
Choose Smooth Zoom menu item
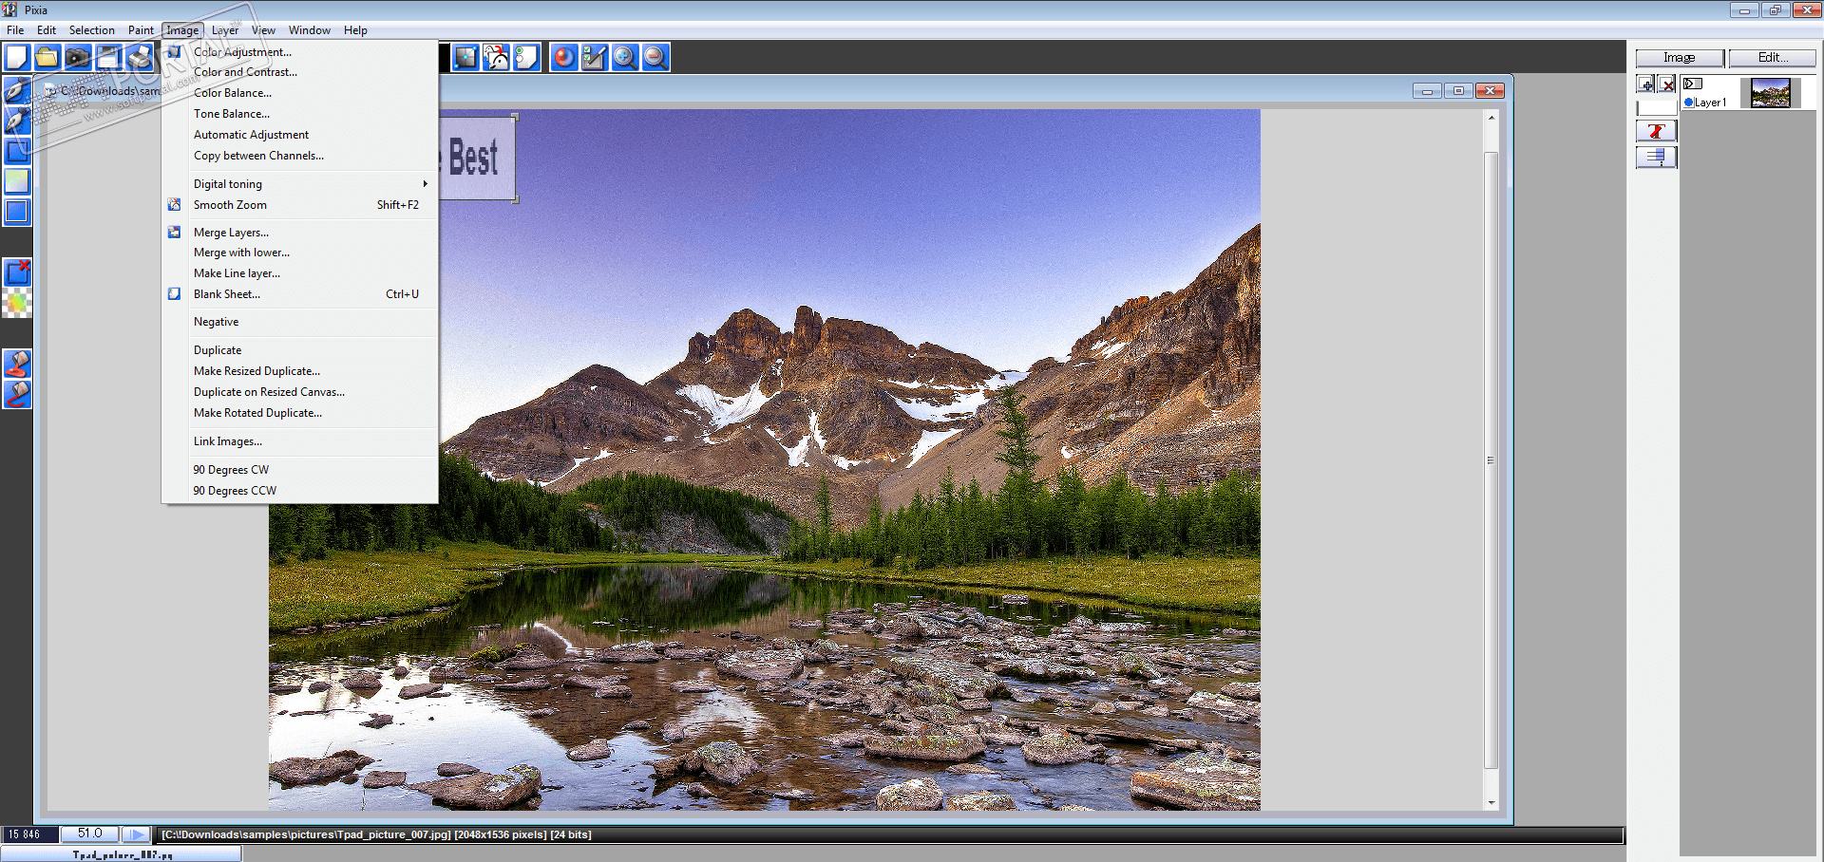point(299,205)
